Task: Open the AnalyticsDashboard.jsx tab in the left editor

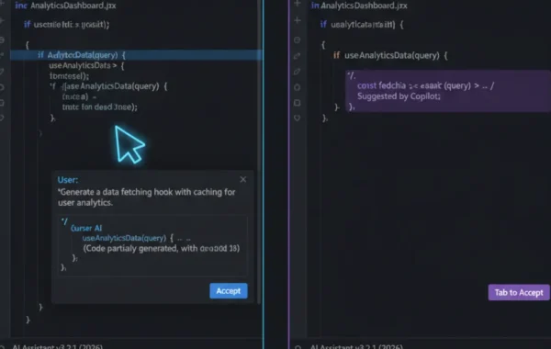Action: pos(73,6)
